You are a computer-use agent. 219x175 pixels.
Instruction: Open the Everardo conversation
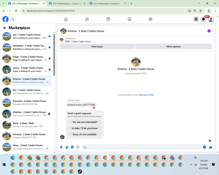(x=26, y=103)
